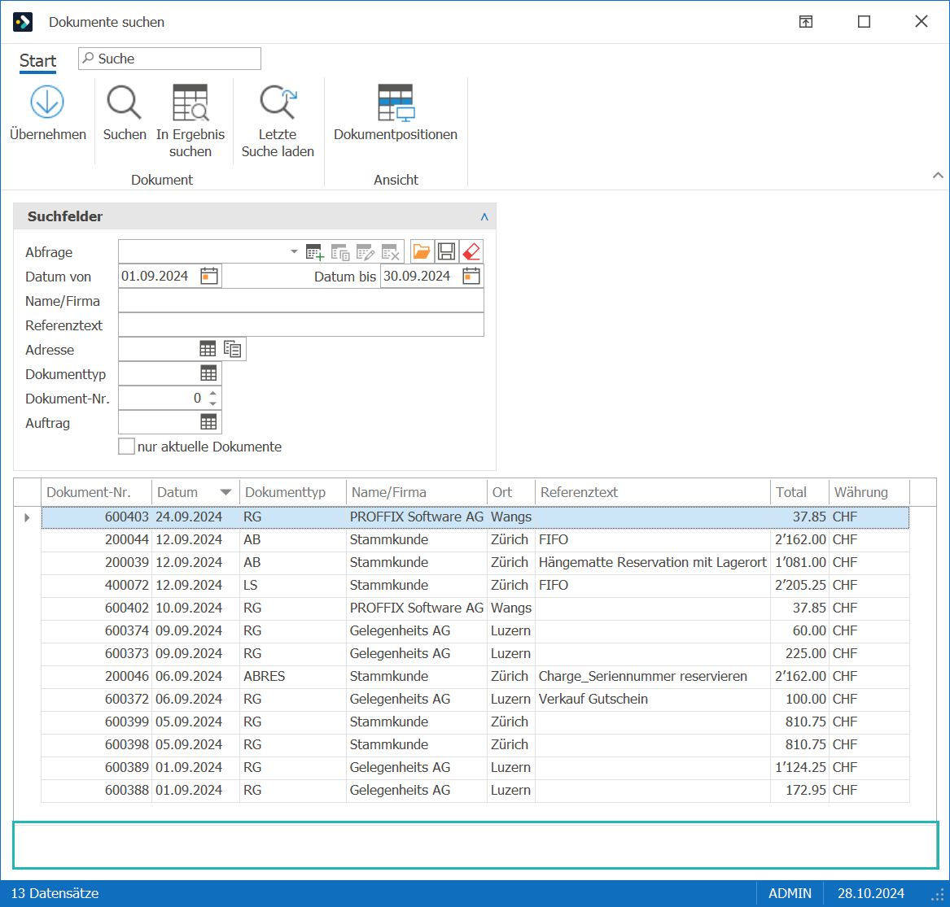Focus the ribbon Suche search box
Viewport: 950px width, 907px height.
pyautogui.click(x=169, y=59)
